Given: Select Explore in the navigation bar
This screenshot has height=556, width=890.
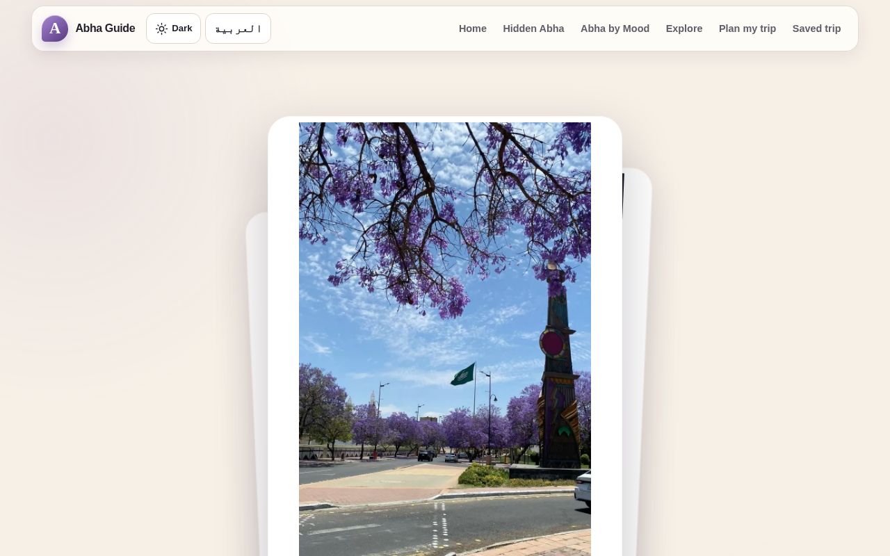Looking at the screenshot, I should (684, 28).
